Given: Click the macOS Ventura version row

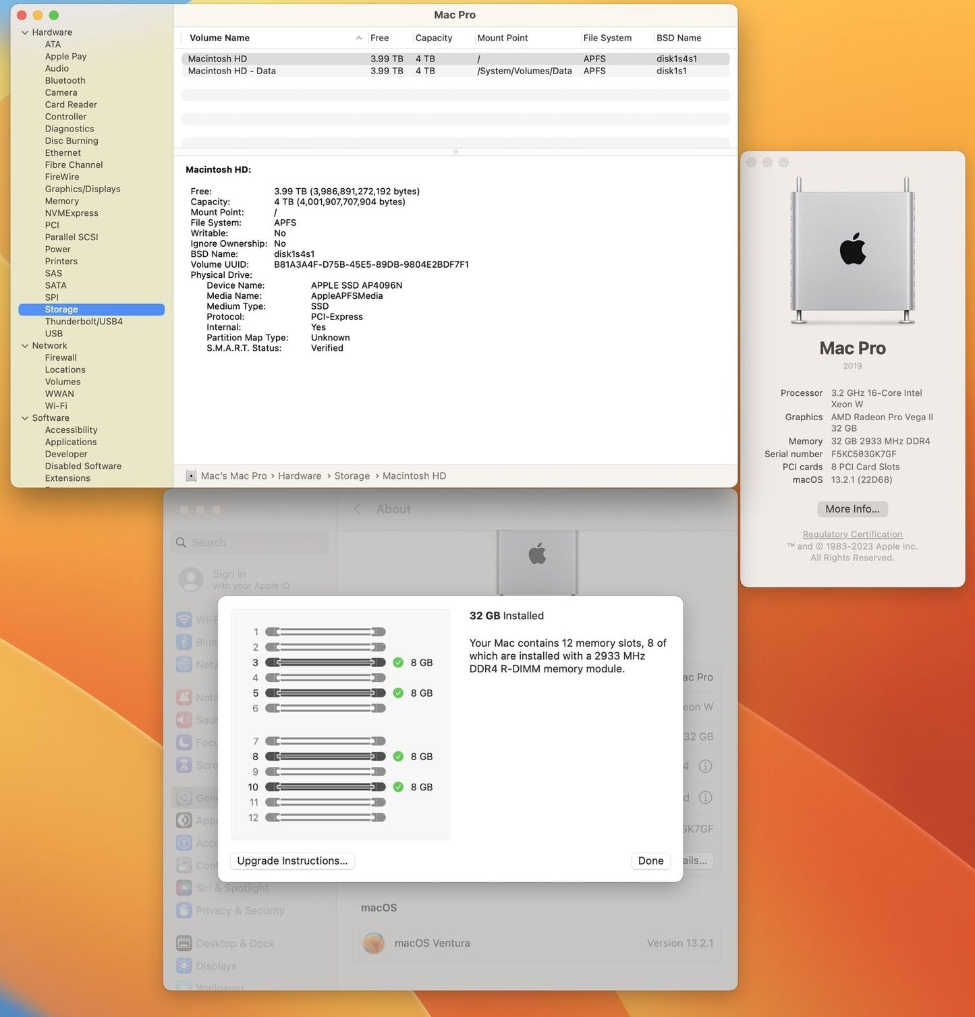Looking at the screenshot, I should (x=537, y=943).
